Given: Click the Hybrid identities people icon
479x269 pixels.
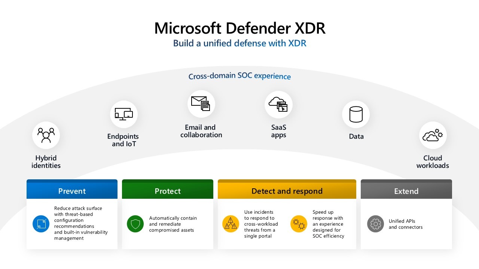Looking at the screenshot, I should (46, 135).
